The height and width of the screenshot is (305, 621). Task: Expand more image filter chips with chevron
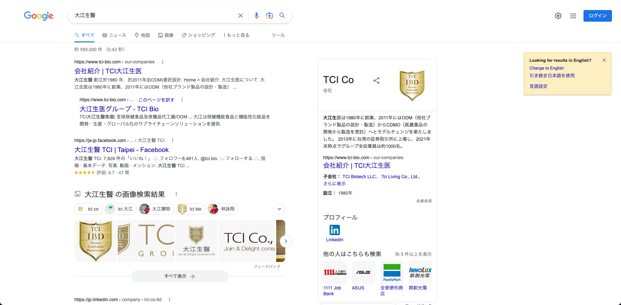[x=279, y=209]
